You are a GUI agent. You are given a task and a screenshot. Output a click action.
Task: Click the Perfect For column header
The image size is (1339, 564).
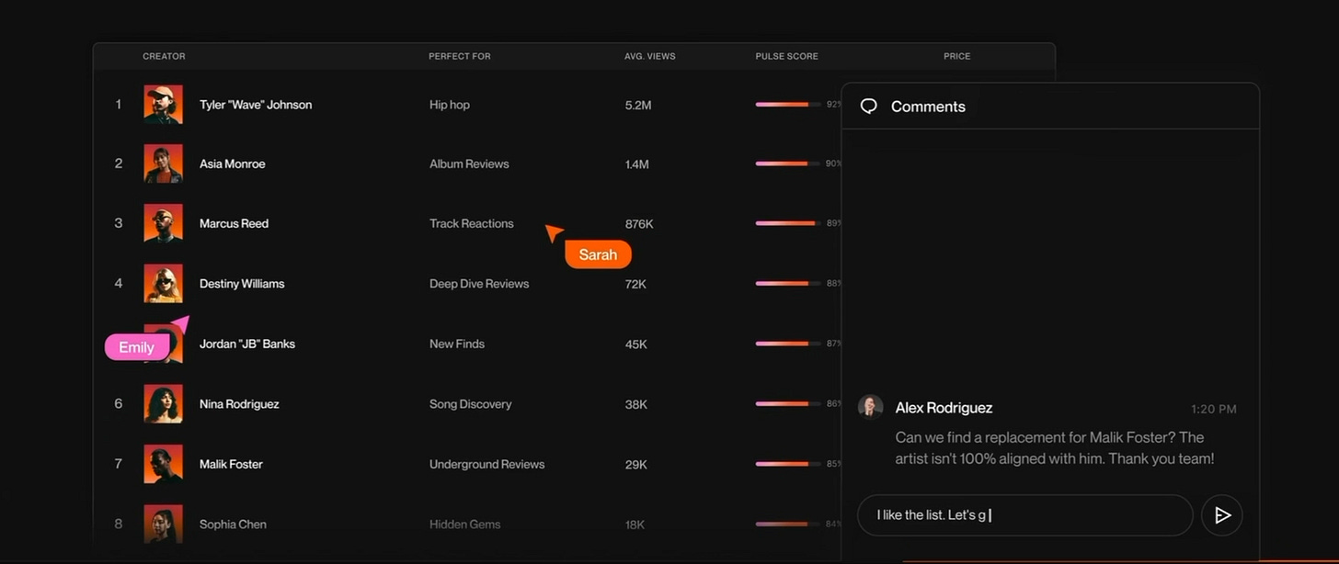[x=459, y=56]
